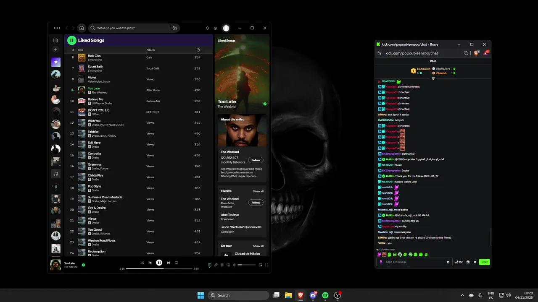The width and height of the screenshot is (538, 302).
Task: Select the Controlla track row
Action: 138,155
